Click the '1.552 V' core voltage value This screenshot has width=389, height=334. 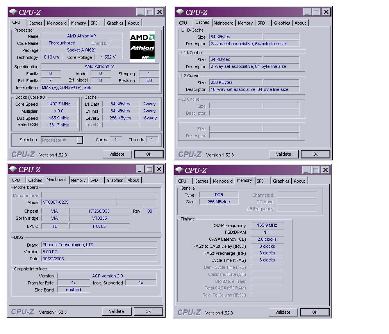109,57
